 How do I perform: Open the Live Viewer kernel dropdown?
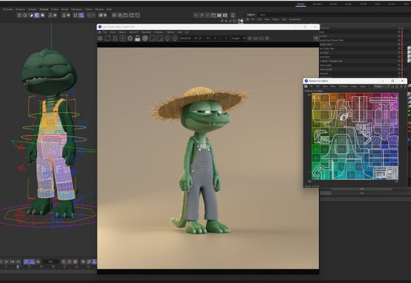click(x=188, y=38)
